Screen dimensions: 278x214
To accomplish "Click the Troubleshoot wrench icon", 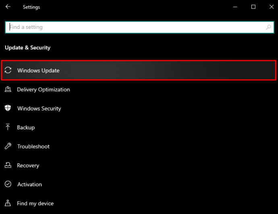I will tap(8, 147).
